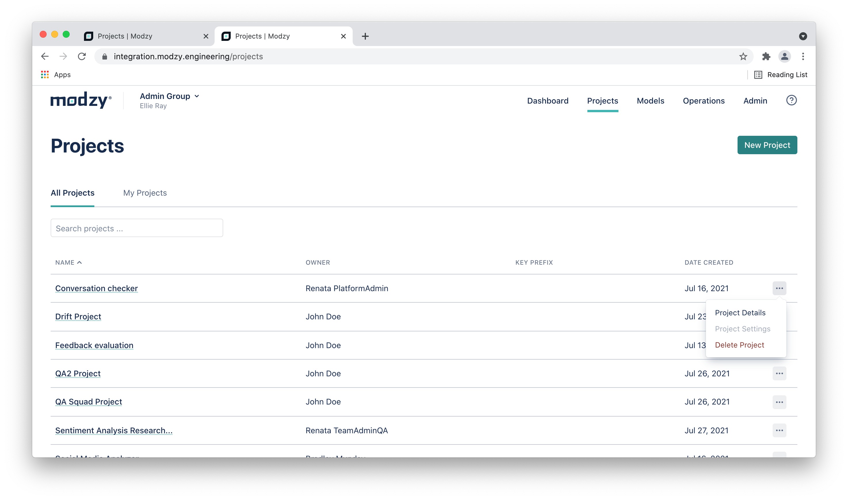The width and height of the screenshot is (848, 500).
Task: Choose Project Details in the popup menu
Action: point(740,313)
